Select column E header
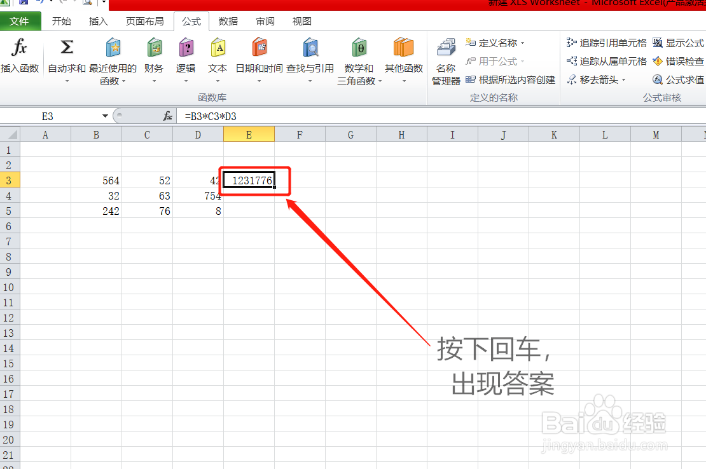 point(249,135)
